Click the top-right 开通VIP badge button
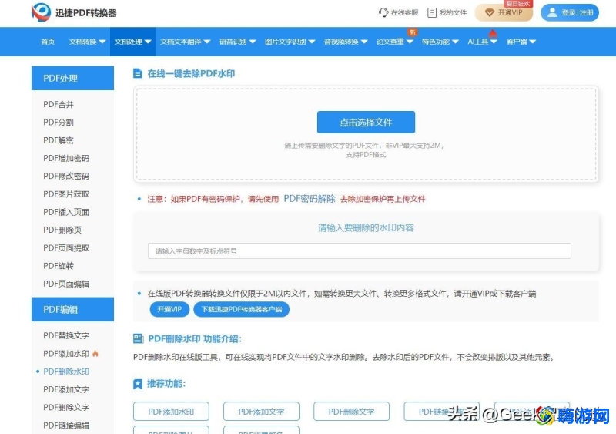616x434 pixels. point(504,12)
